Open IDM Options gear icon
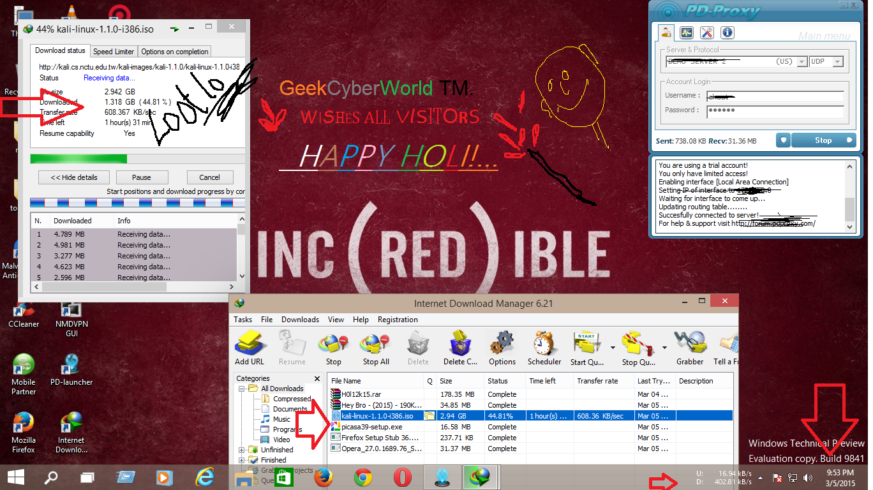Screen dimensions: 873x490 point(502,348)
